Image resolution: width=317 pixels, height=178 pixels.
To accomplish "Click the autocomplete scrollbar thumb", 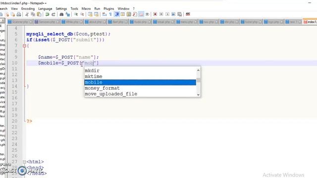I will point(198,80).
